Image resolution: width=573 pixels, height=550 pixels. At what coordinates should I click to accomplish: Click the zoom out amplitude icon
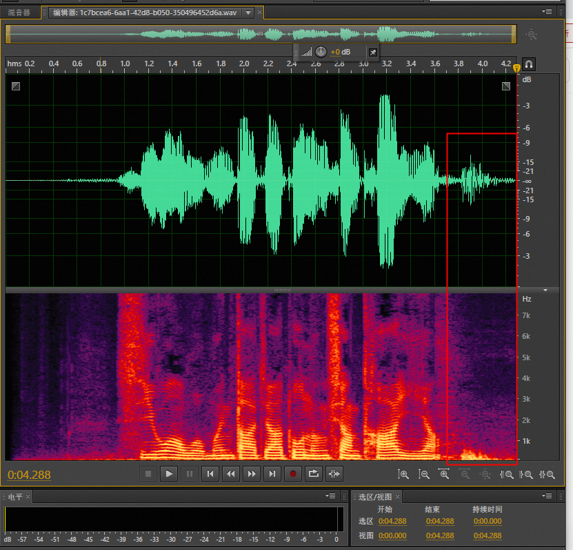(x=424, y=474)
